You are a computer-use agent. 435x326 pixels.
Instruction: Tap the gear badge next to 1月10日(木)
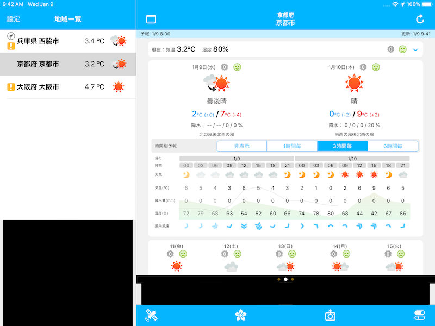tap(363, 67)
